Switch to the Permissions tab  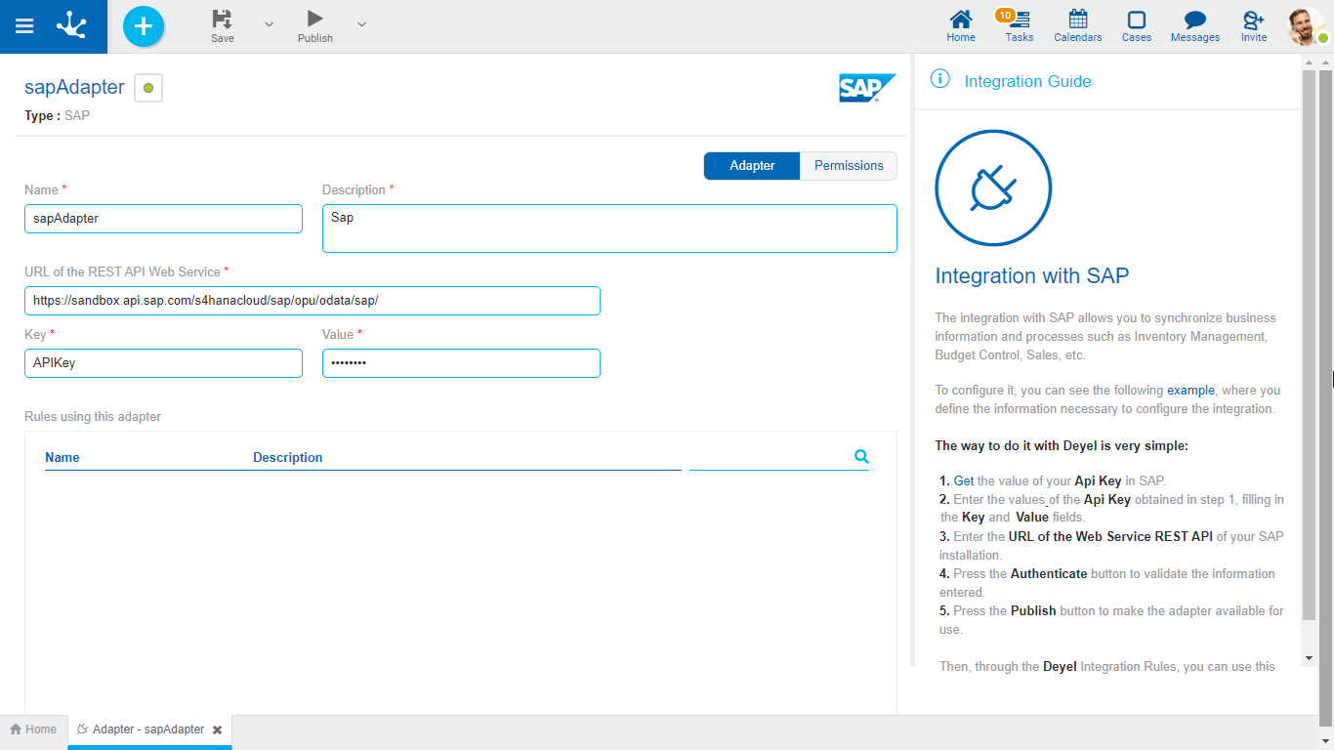point(848,166)
